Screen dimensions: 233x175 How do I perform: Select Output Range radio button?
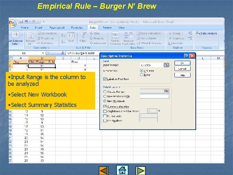(105, 92)
